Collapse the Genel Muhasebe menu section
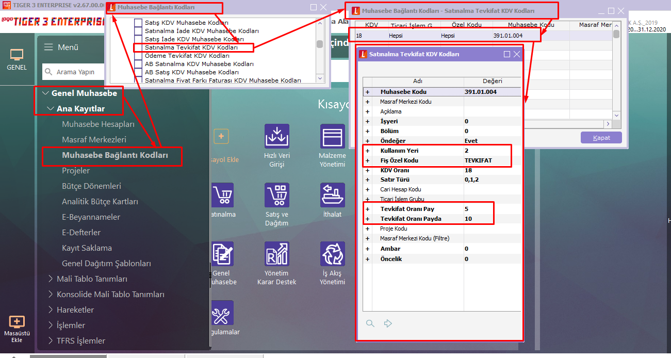671x358 pixels. [46, 93]
